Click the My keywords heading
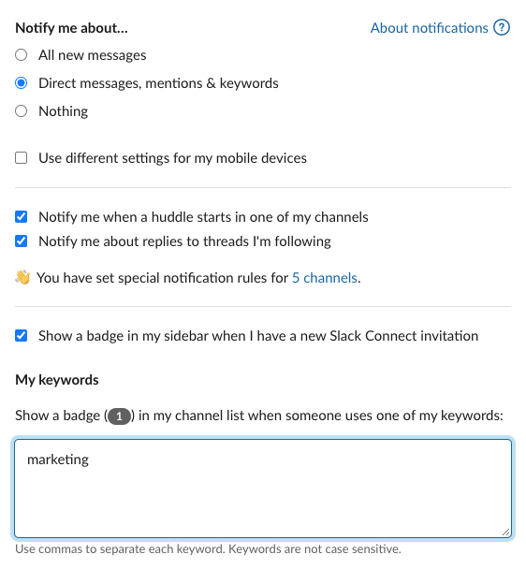Screen dimensions: 526x569 tap(57, 380)
